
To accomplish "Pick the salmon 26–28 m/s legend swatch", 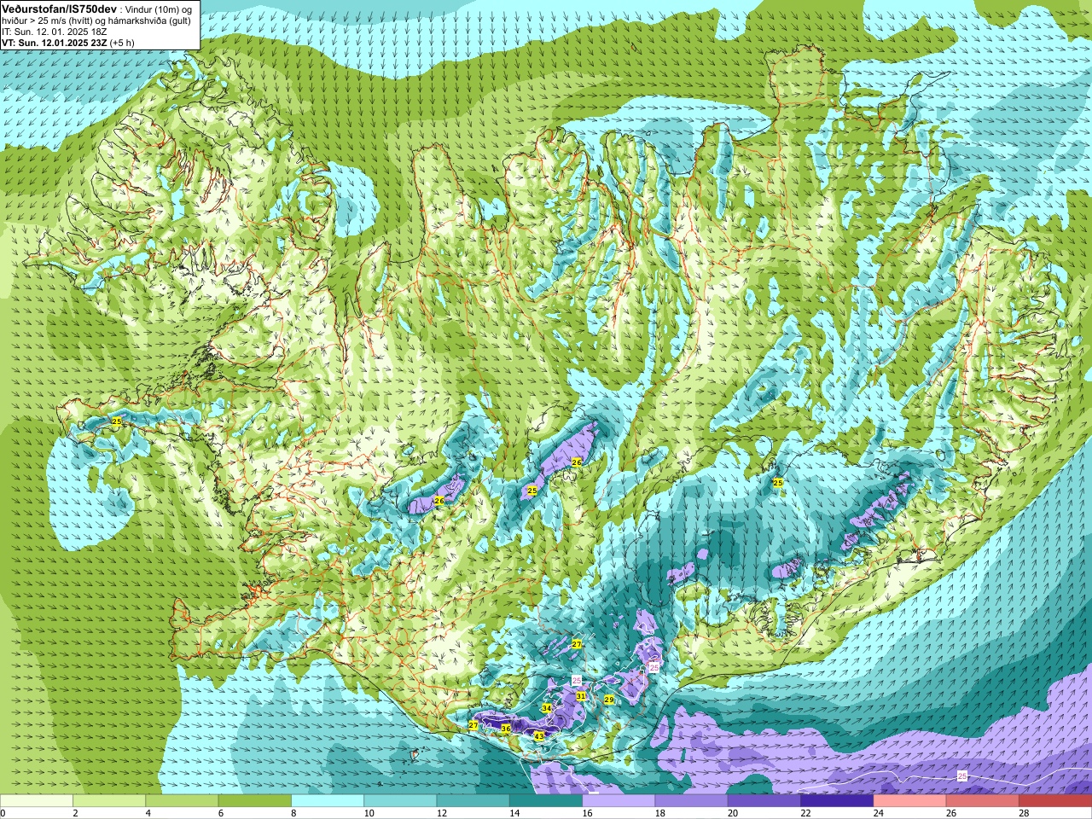I will (983, 801).
